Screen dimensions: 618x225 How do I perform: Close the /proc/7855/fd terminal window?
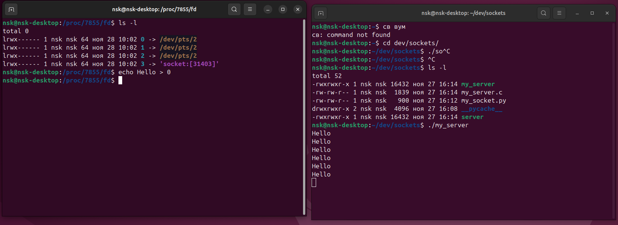tap(298, 9)
